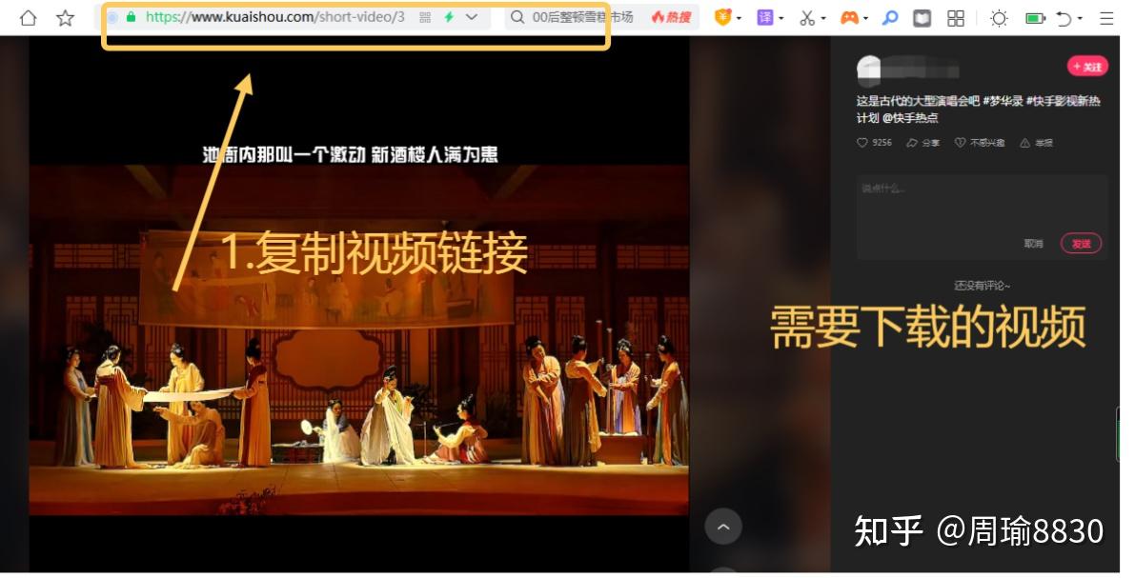Click the green lightning speed-mode icon
Viewport: 1135px width, 578px height.
449,17
